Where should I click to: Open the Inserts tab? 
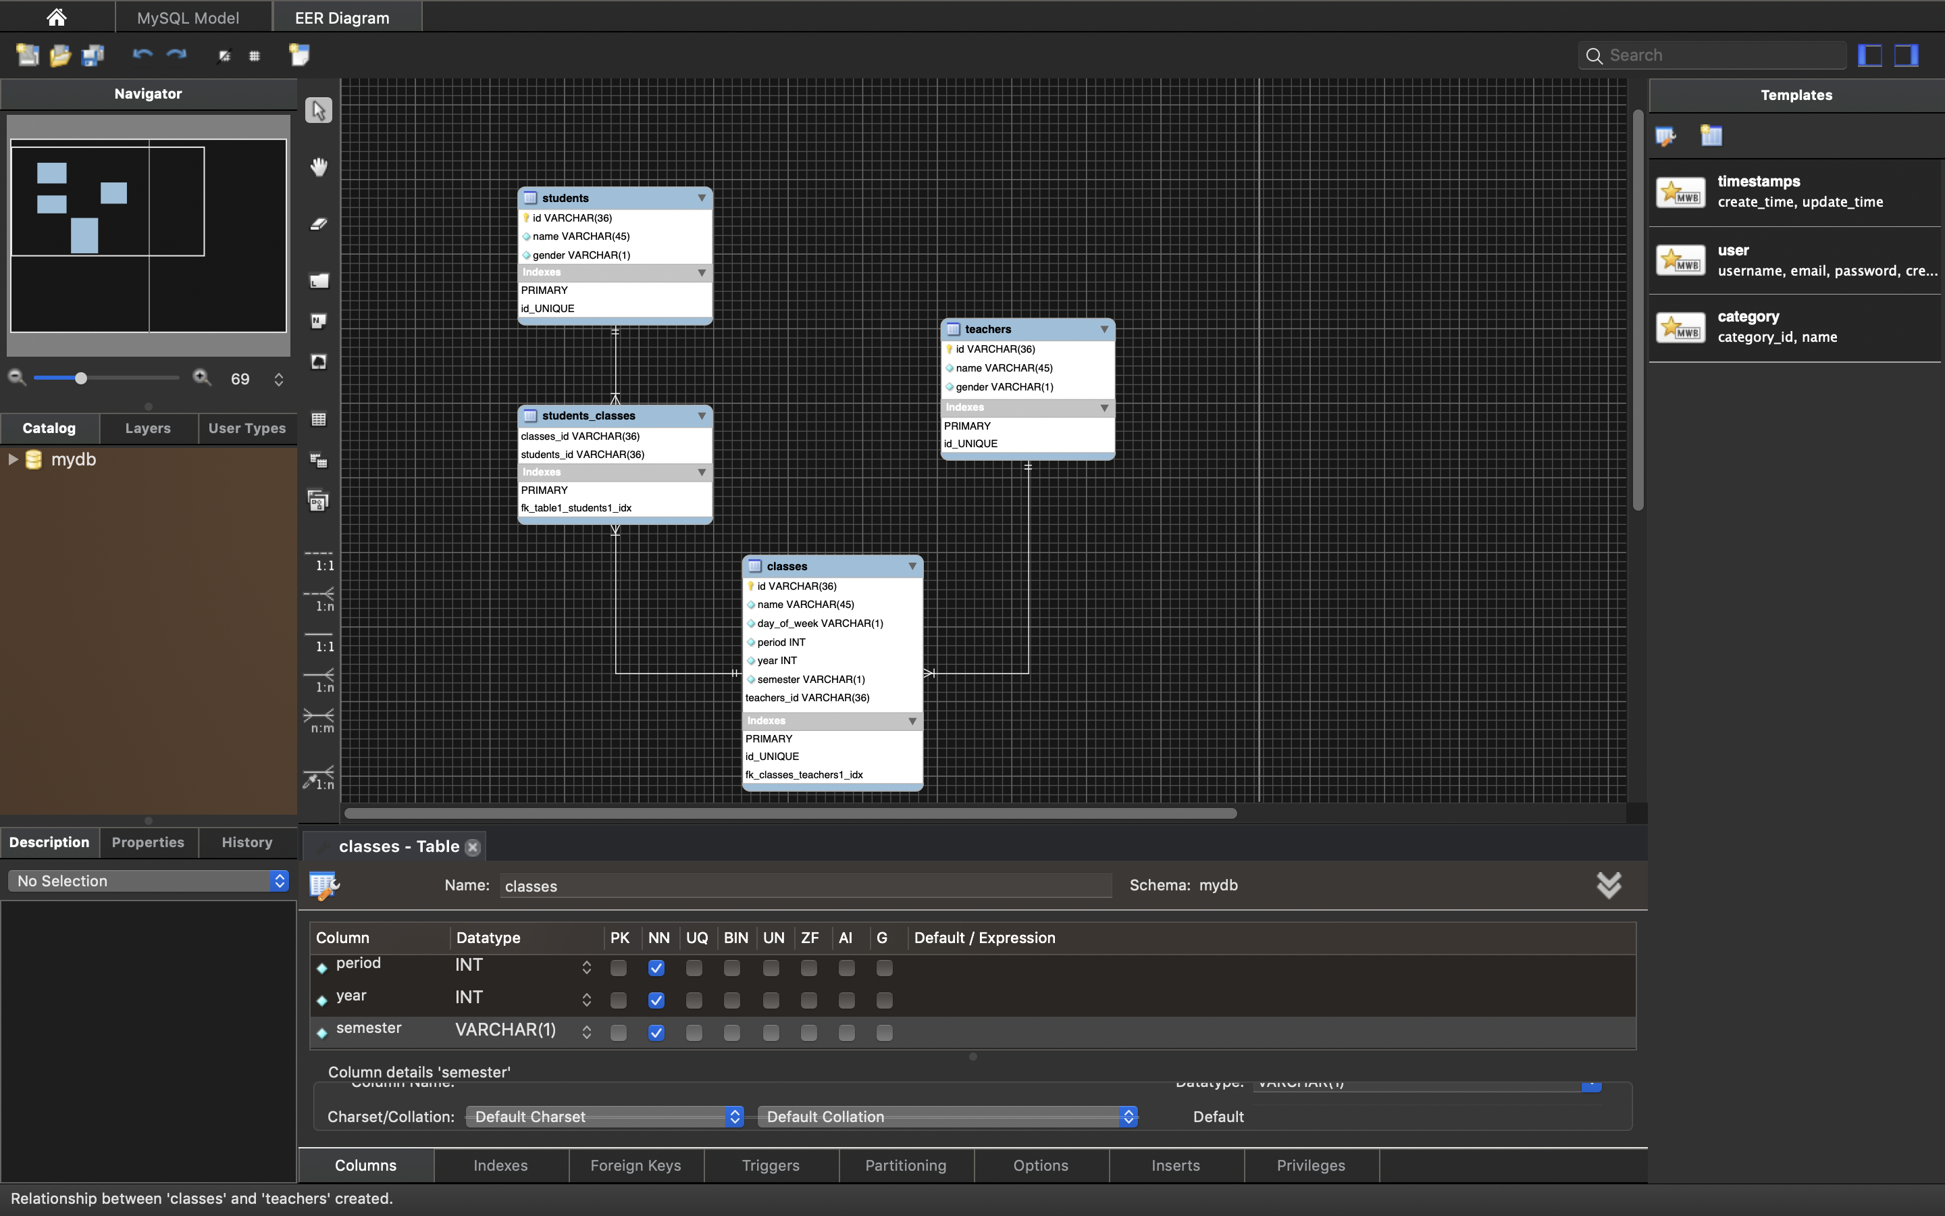coord(1176,1165)
